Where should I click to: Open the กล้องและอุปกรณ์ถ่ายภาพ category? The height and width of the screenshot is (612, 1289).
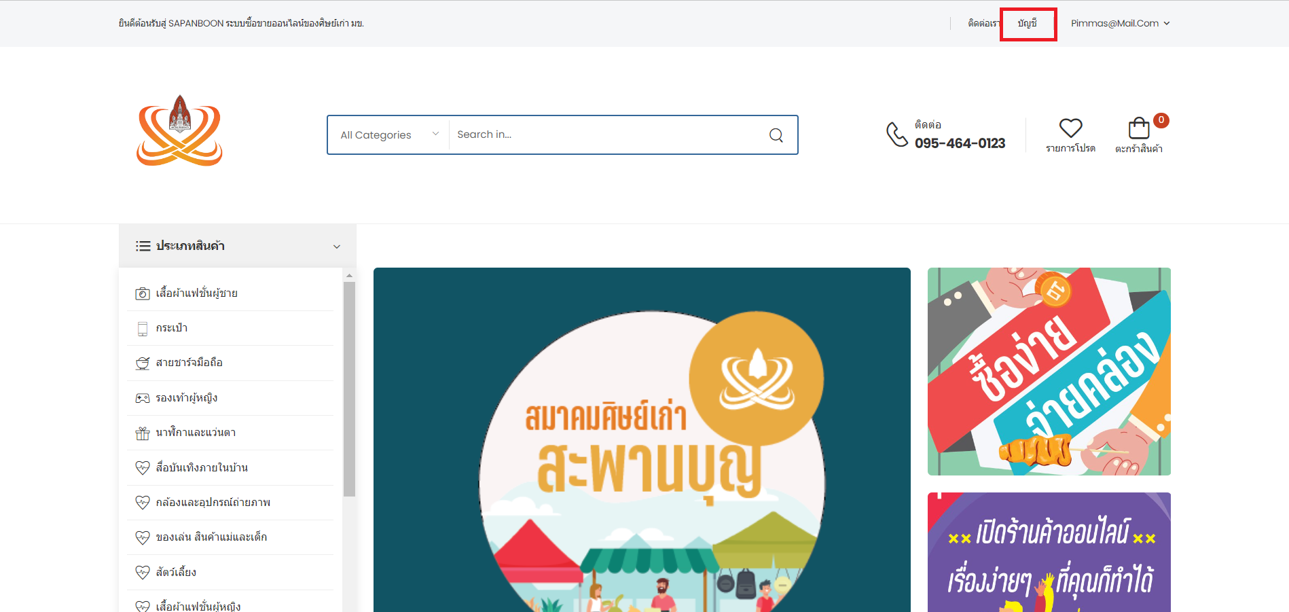point(213,503)
